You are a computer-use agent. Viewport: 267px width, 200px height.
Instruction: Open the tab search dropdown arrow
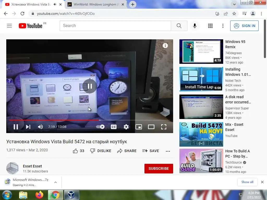click(234, 4)
